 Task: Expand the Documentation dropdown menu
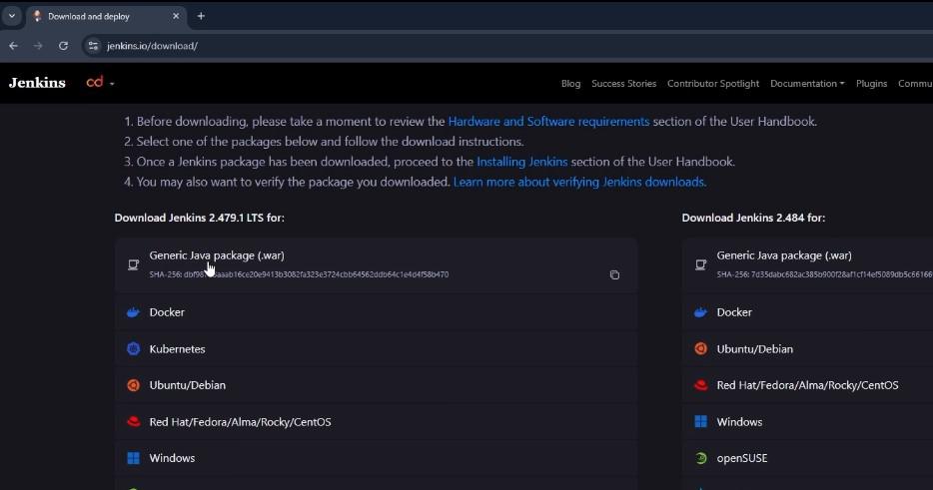pos(807,83)
